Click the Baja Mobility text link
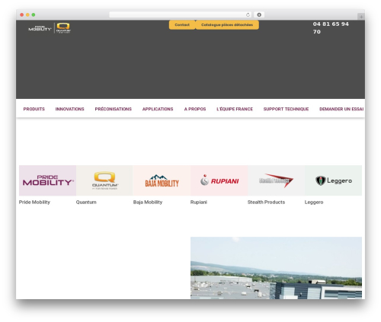The width and height of the screenshot is (381, 322). pyautogui.click(x=148, y=202)
